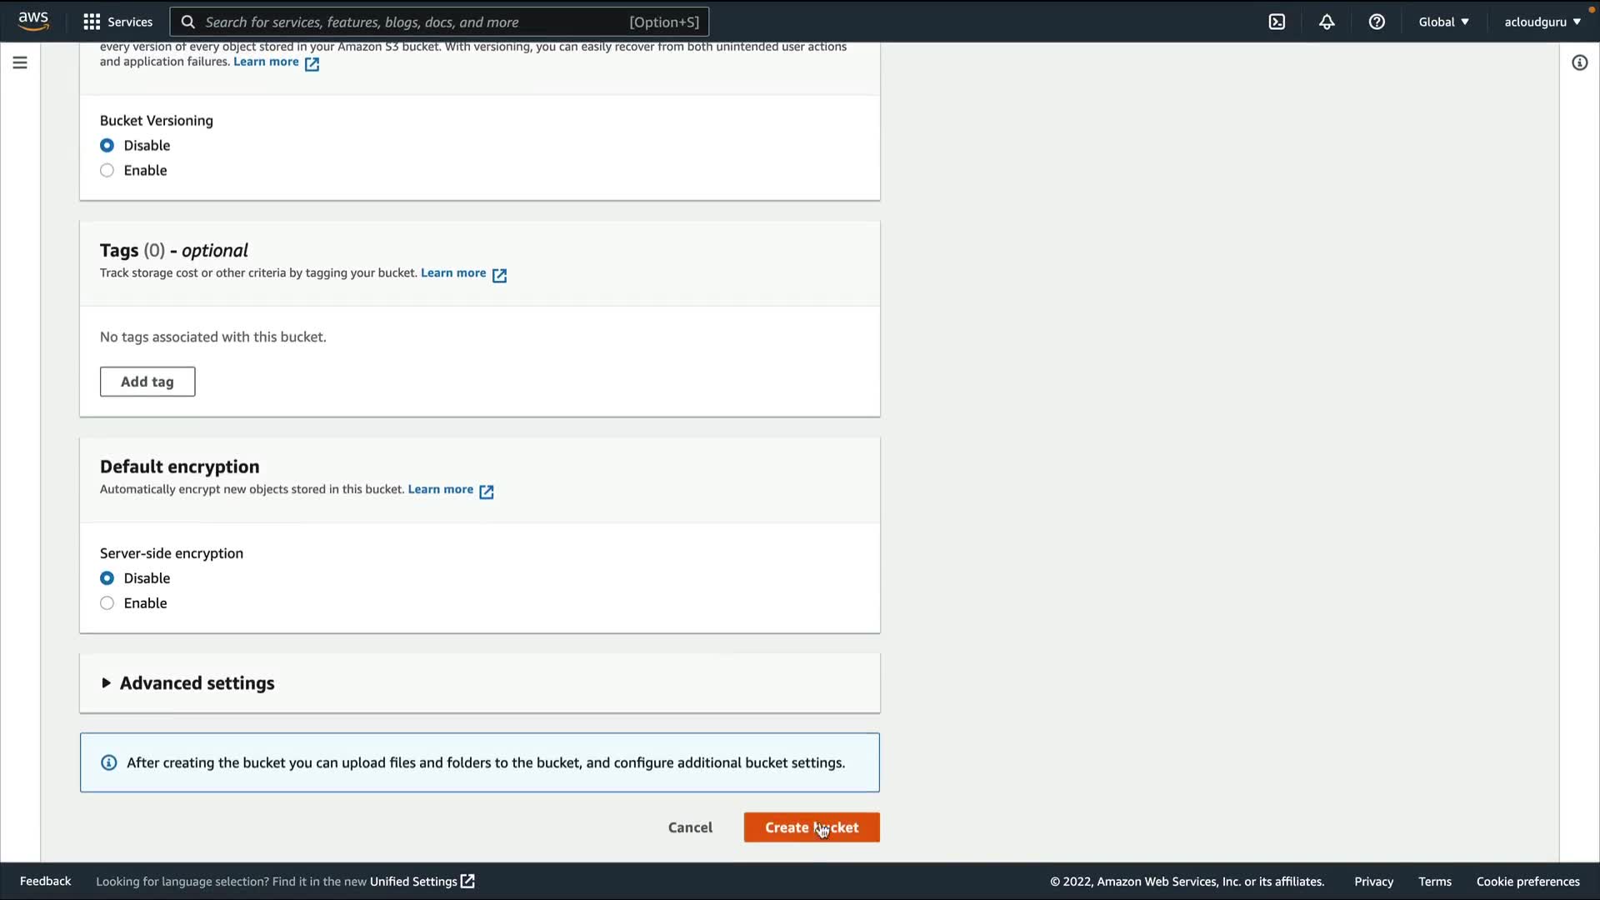Select Enable for Server-side encryption
Viewport: 1600px width, 900px height.
[107, 602]
